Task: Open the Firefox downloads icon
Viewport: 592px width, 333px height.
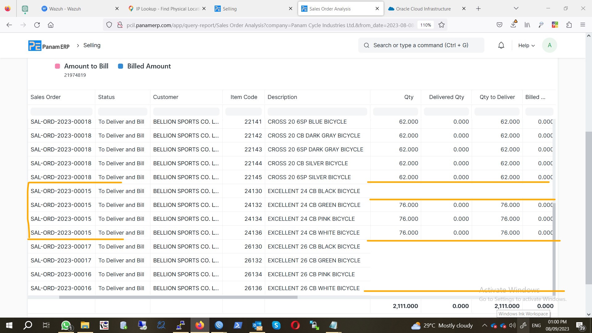Action: tap(513, 24)
